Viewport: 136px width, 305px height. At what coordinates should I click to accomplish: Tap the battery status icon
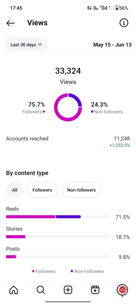coord(117,8)
